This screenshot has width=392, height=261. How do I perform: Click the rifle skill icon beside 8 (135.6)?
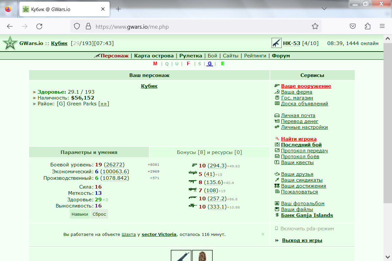tap(193, 181)
